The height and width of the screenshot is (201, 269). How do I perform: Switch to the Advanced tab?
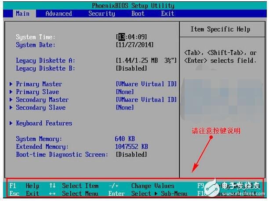(58, 14)
